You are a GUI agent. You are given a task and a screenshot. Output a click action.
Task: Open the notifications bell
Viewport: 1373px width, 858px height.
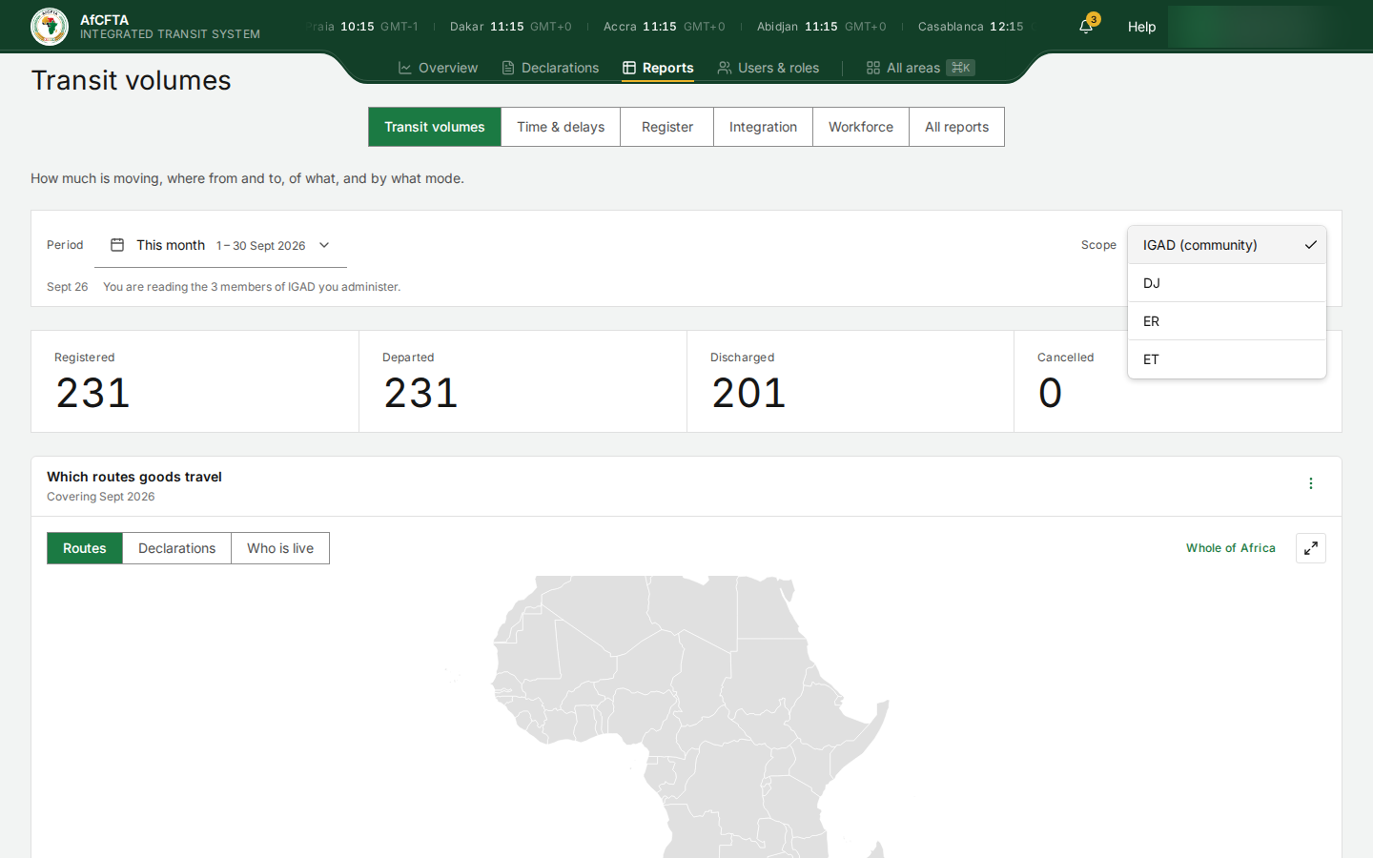(x=1086, y=27)
